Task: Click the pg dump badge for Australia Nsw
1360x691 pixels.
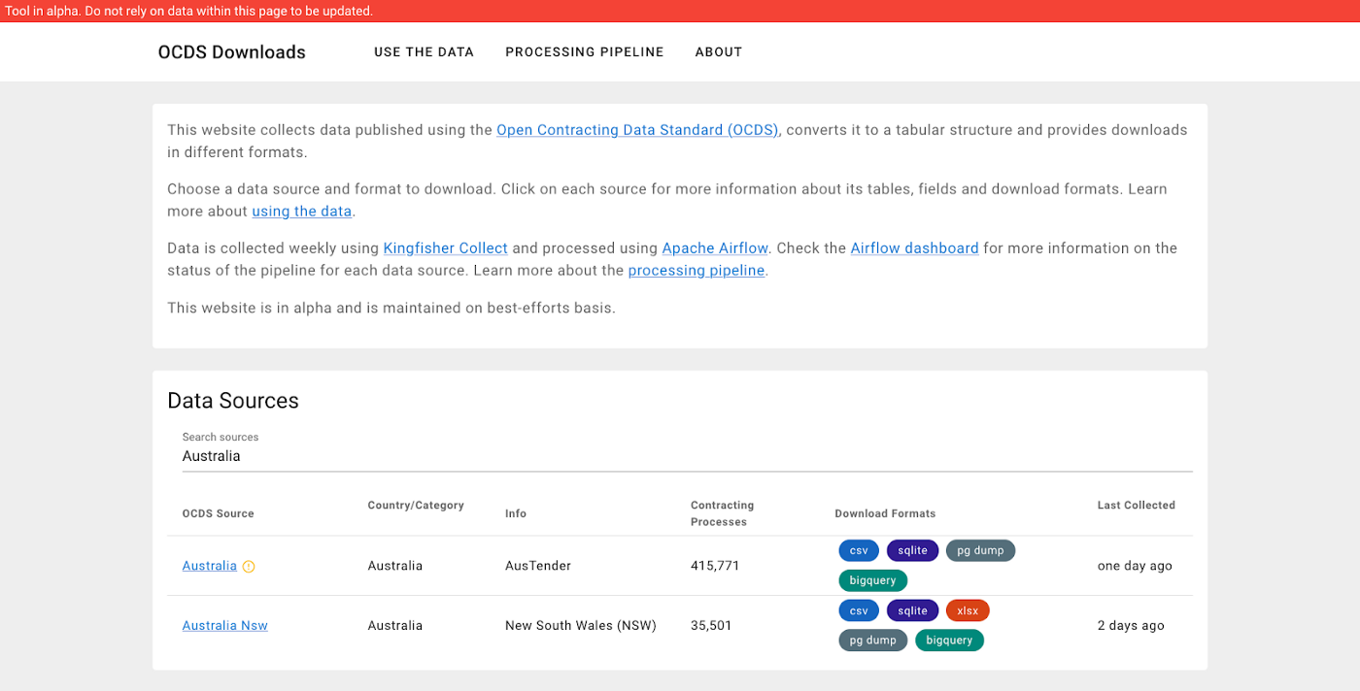Action: [872, 640]
